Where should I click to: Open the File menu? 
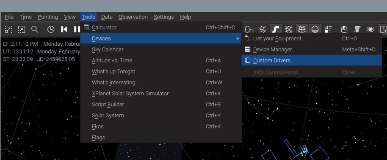(9, 17)
